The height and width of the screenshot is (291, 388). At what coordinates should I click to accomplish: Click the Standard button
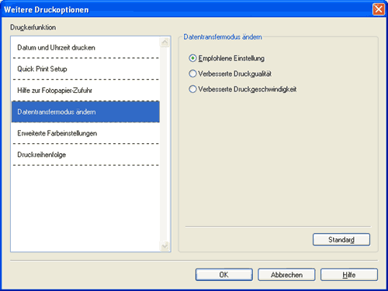point(341,240)
